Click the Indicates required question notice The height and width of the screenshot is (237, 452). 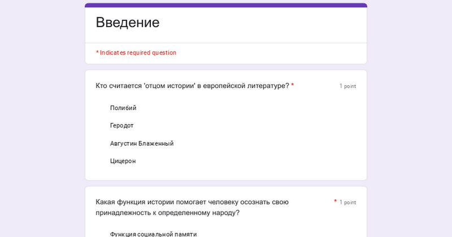138,52
